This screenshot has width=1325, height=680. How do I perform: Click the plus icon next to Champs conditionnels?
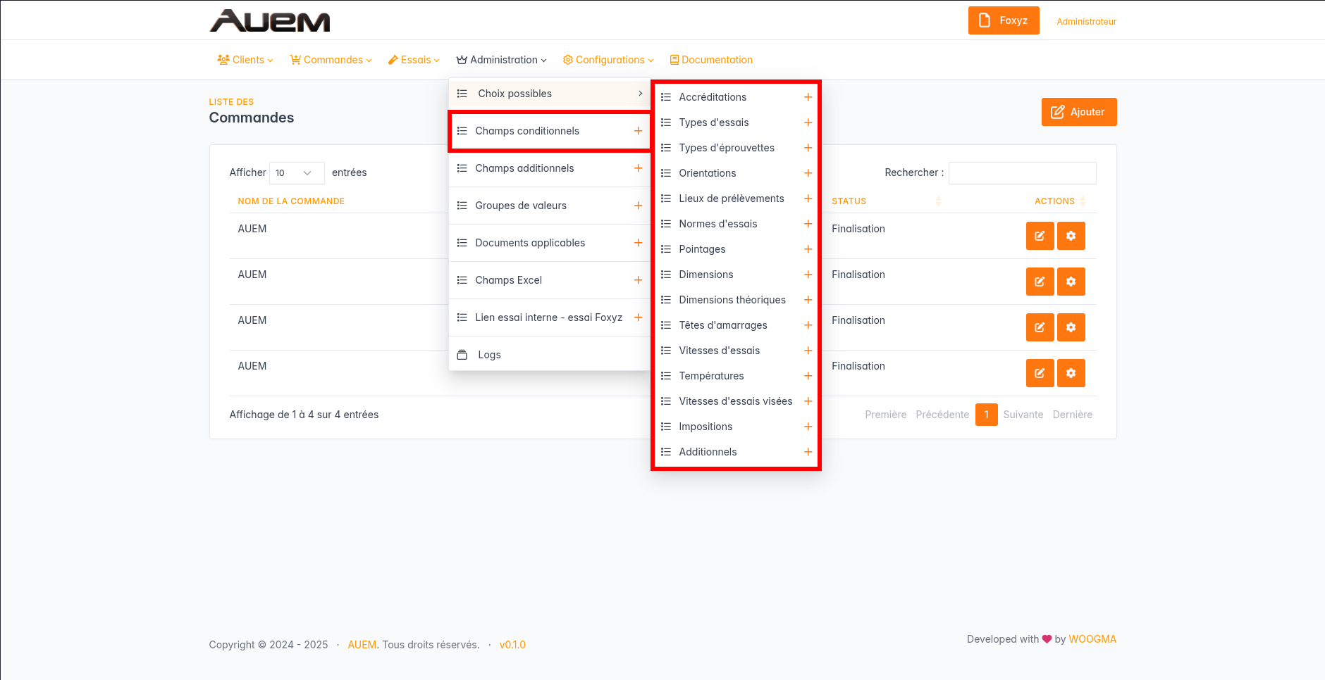click(638, 131)
